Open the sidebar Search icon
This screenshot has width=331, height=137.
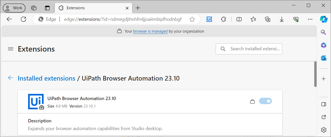[x=324, y=32]
